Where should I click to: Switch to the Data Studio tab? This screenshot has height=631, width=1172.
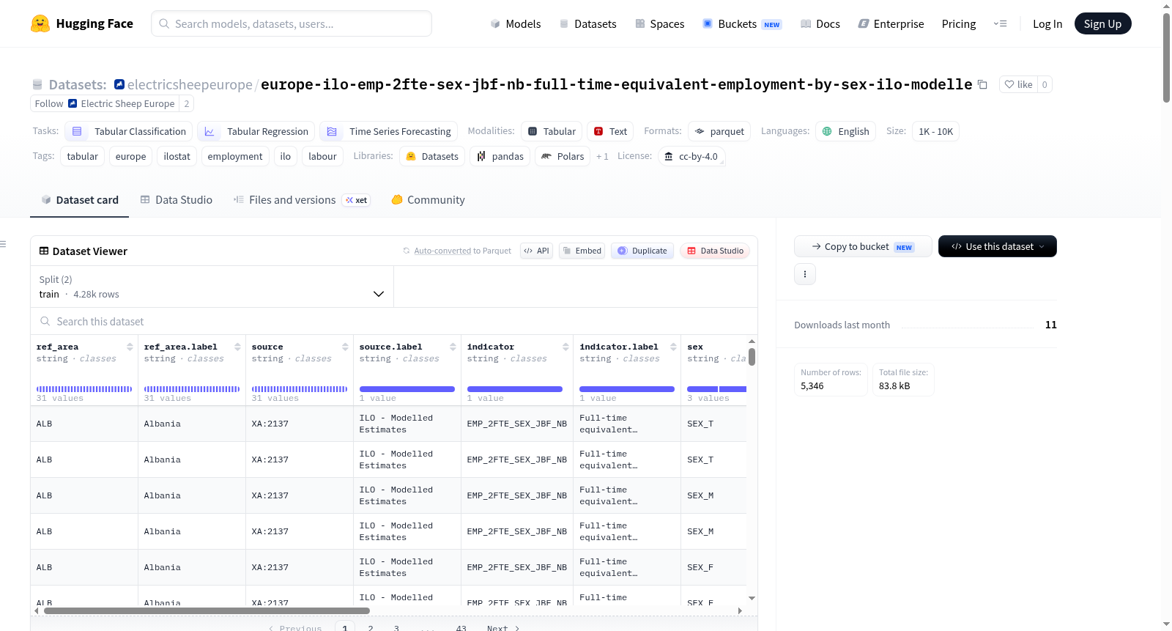[x=177, y=200]
